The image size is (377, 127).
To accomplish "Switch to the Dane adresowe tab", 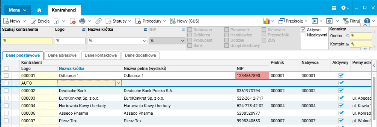I will click(x=63, y=55).
